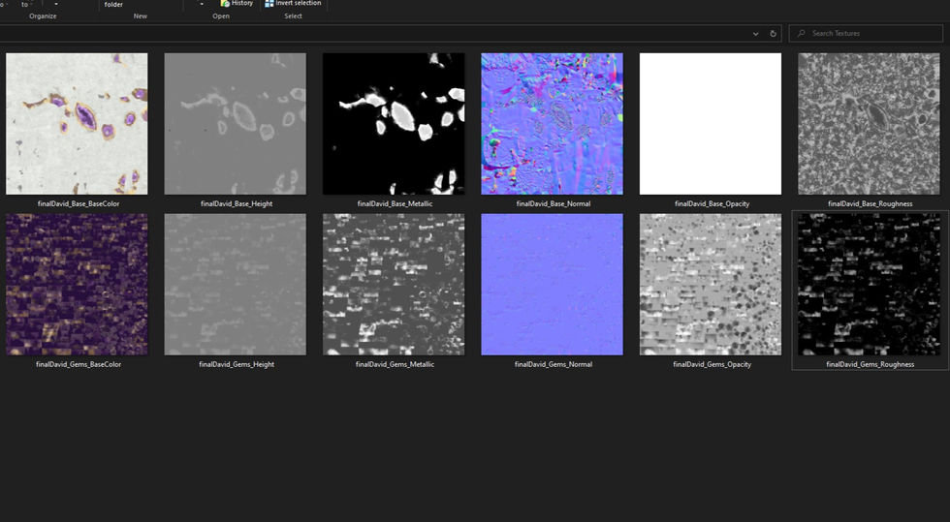
Task: Focus the Search Textures field
Action: click(866, 33)
